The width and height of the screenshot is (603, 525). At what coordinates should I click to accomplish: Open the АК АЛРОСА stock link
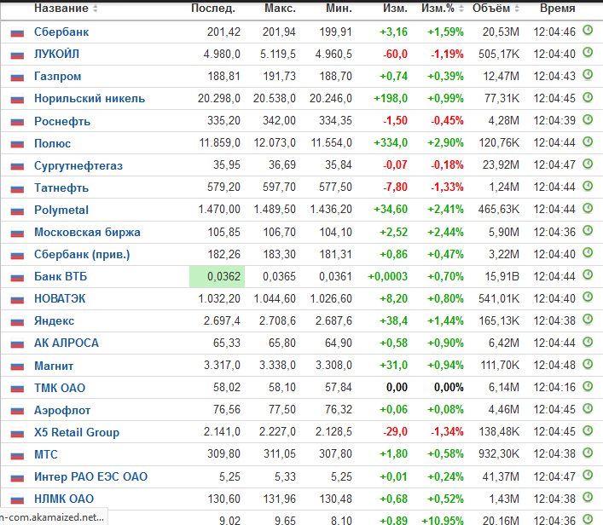[x=67, y=343]
